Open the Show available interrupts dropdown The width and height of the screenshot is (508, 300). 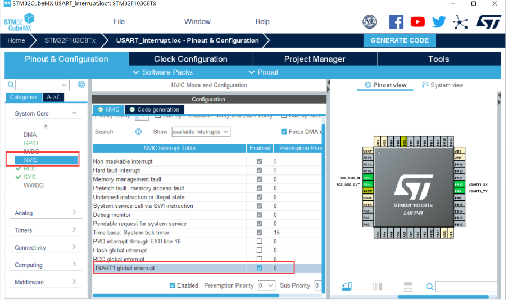[201, 132]
